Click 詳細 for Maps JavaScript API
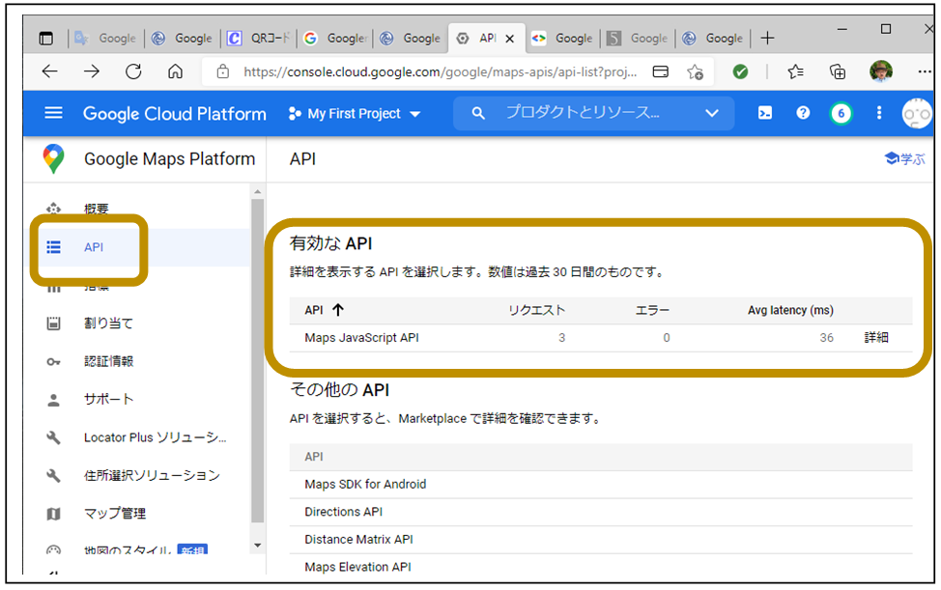Image resolution: width=941 pixels, height=590 pixels. coord(875,338)
